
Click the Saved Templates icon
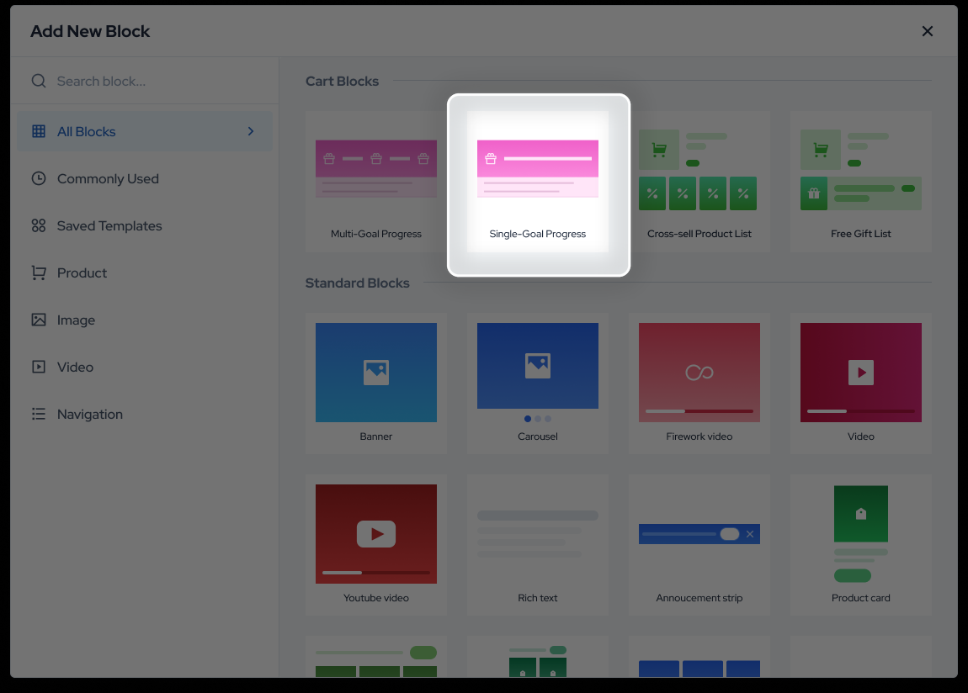(x=39, y=225)
